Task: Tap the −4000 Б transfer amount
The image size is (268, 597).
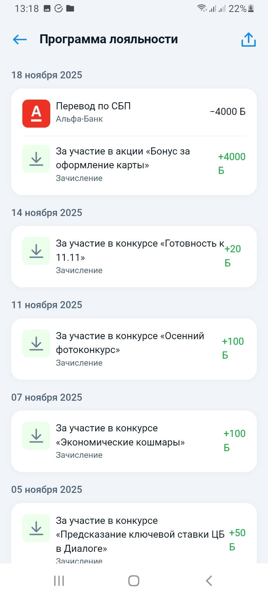Action: click(227, 112)
